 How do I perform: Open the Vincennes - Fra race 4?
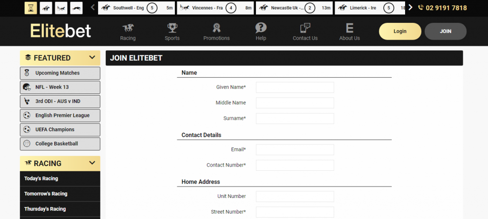click(215, 8)
